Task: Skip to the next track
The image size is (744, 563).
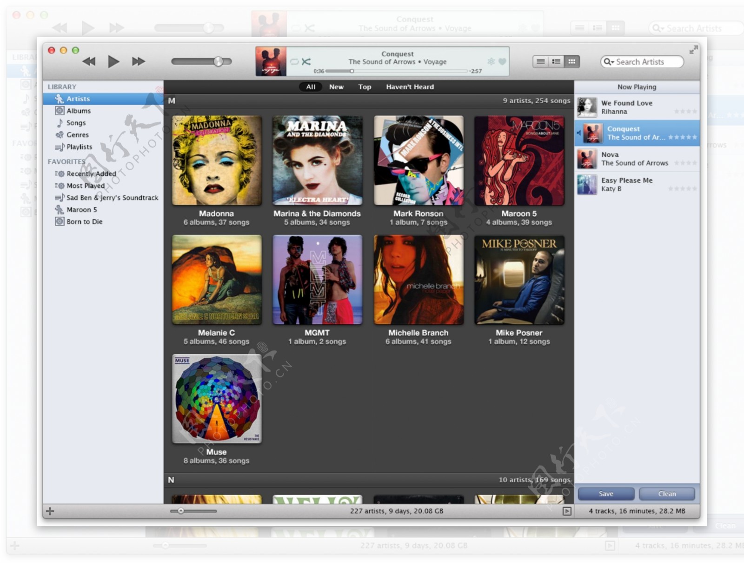Action: 138,61
